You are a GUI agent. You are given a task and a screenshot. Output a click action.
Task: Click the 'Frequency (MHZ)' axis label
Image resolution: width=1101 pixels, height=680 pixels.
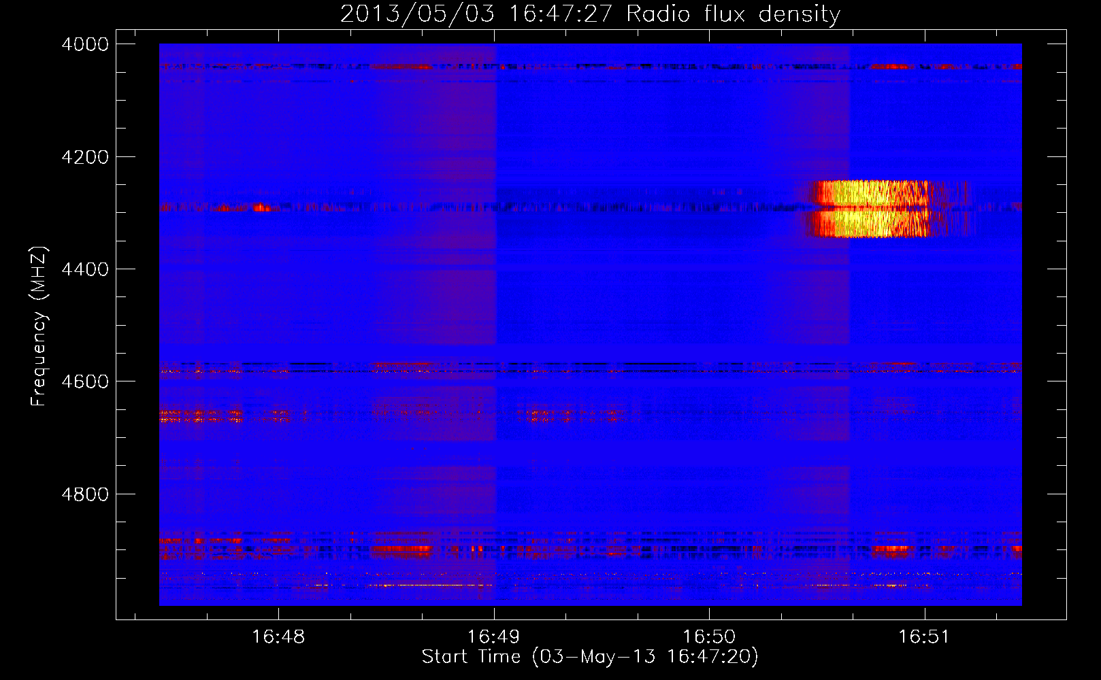[x=38, y=326]
